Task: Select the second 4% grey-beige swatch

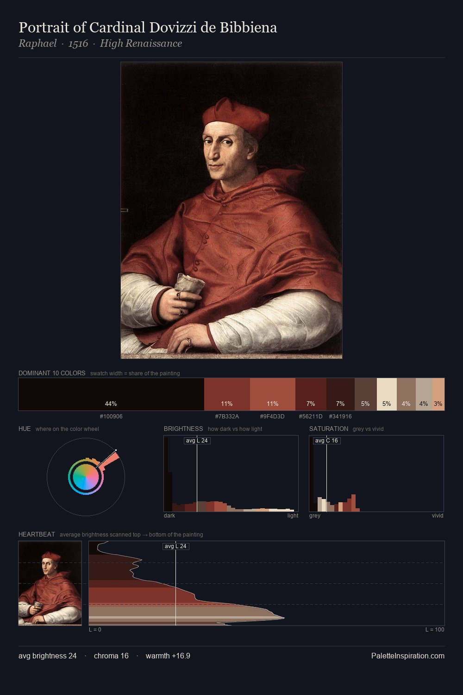Action: 424,394
